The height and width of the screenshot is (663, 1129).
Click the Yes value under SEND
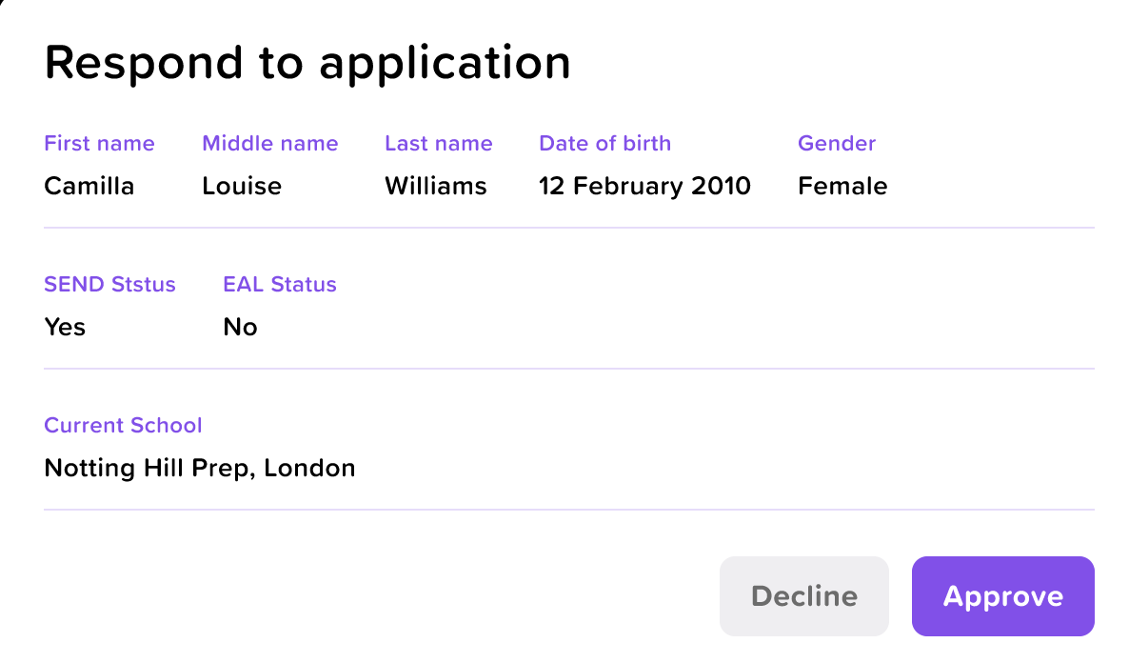pyautogui.click(x=65, y=327)
